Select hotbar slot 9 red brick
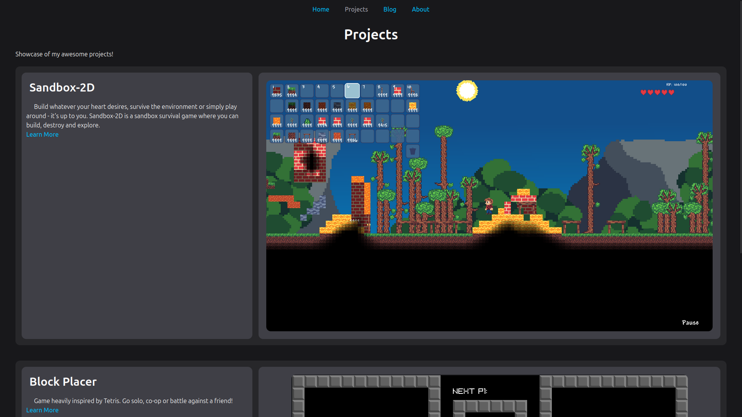Image resolution: width=742 pixels, height=417 pixels. coord(397,91)
